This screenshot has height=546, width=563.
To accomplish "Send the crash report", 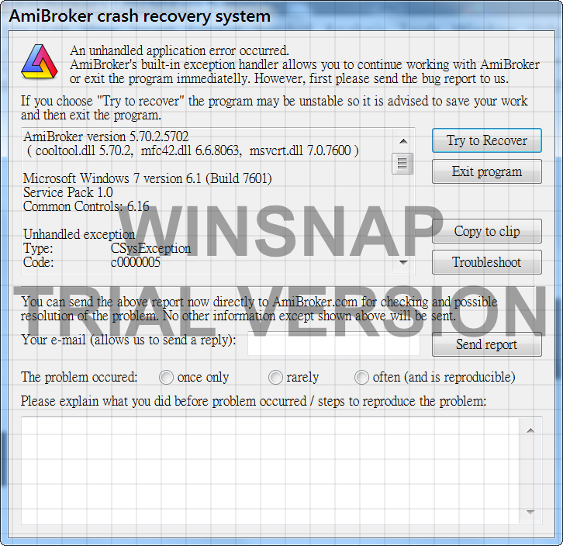I will click(487, 344).
